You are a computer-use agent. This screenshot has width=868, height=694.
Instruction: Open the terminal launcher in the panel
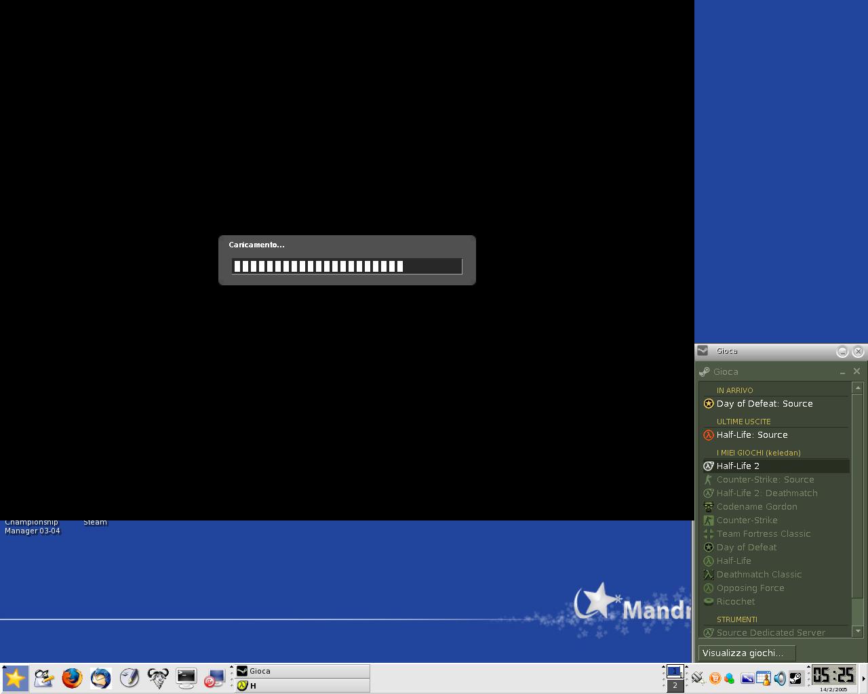[x=186, y=678]
